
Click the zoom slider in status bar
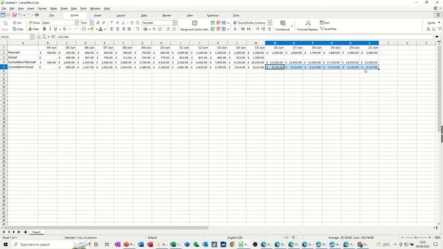click(x=415, y=238)
